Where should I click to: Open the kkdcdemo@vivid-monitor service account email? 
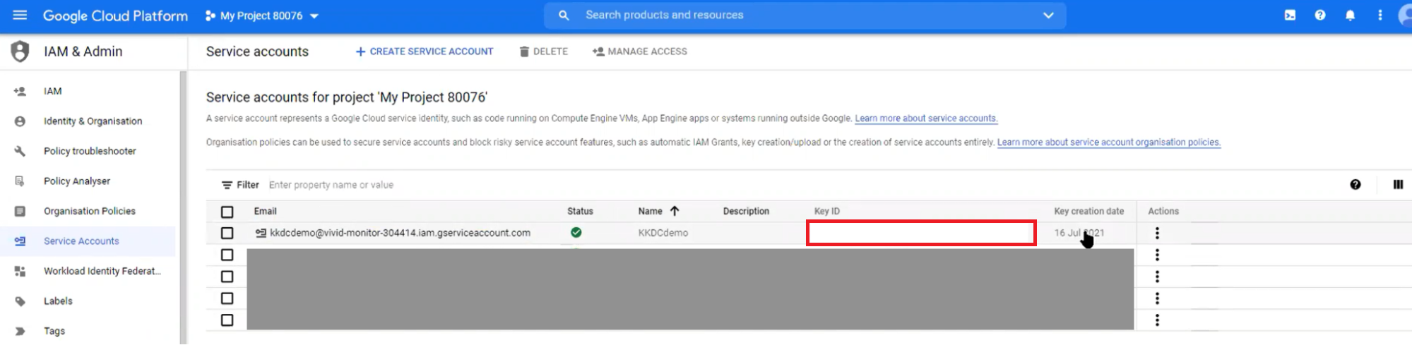[x=400, y=233]
